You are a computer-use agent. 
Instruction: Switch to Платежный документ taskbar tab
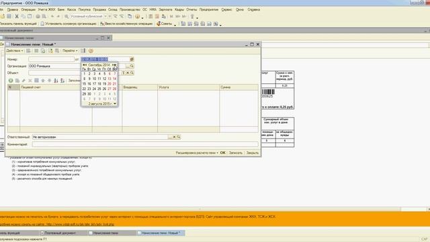pyautogui.click(x=63, y=233)
